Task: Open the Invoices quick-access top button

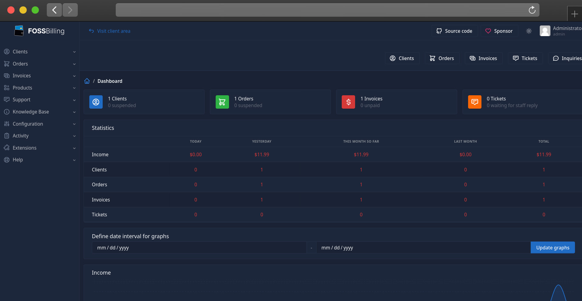Action: coord(484,58)
